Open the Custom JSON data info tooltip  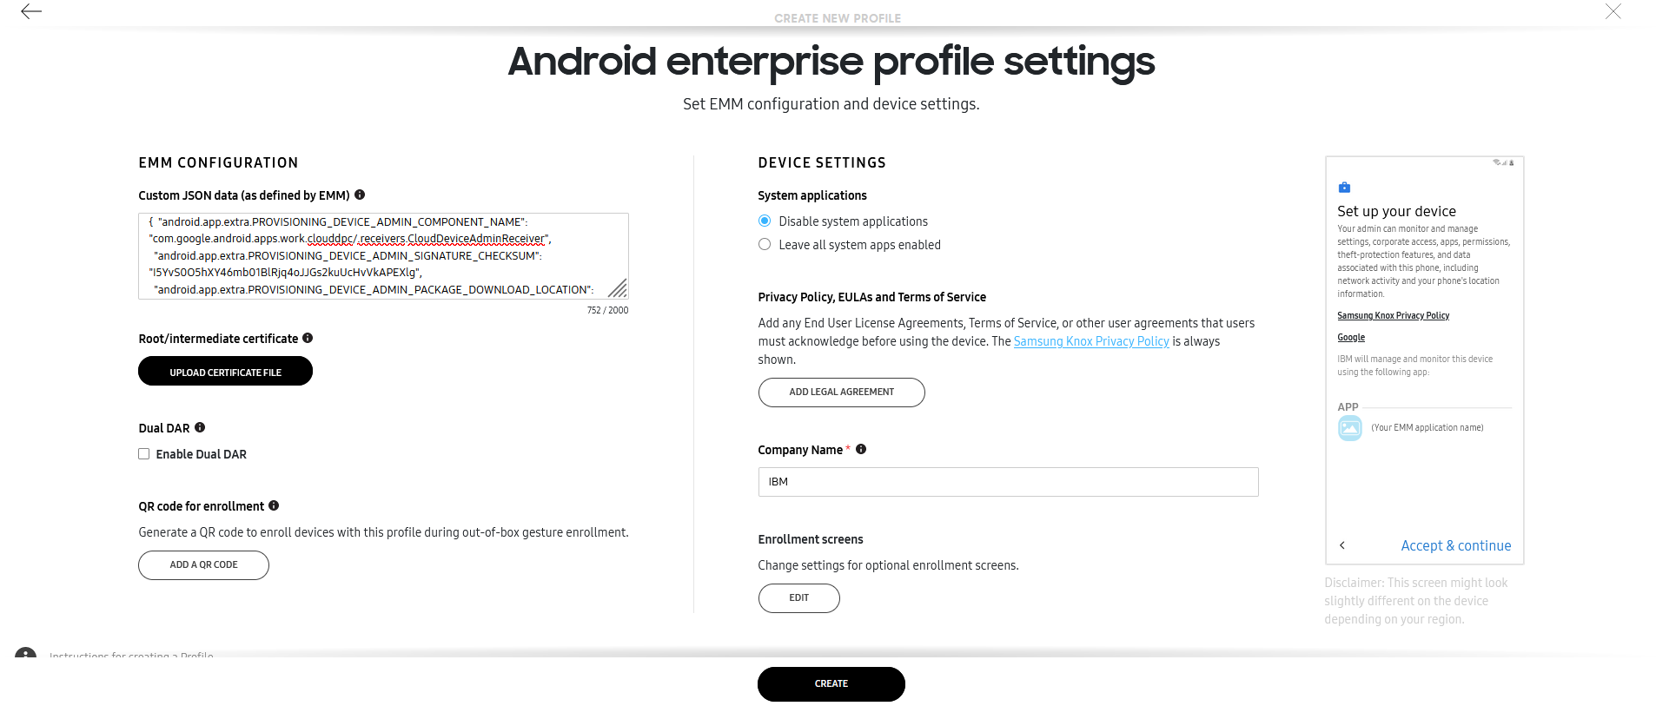click(x=361, y=195)
